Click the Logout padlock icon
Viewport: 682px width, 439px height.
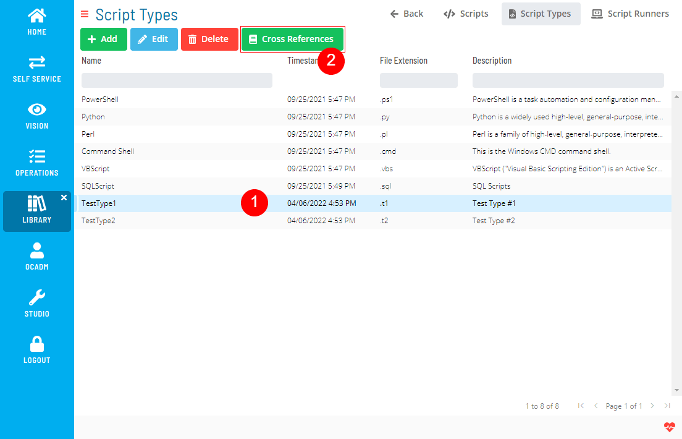point(36,344)
